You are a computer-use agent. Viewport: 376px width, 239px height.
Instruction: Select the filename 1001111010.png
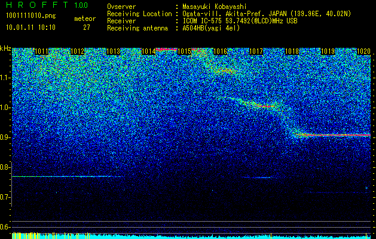(30, 16)
